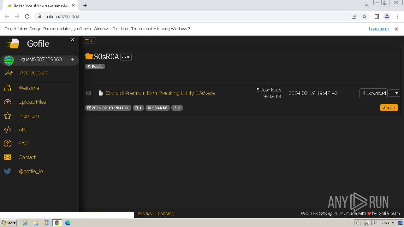Open the Windows Start menu
The width and height of the screenshot is (404, 227).
[x=9, y=223]
